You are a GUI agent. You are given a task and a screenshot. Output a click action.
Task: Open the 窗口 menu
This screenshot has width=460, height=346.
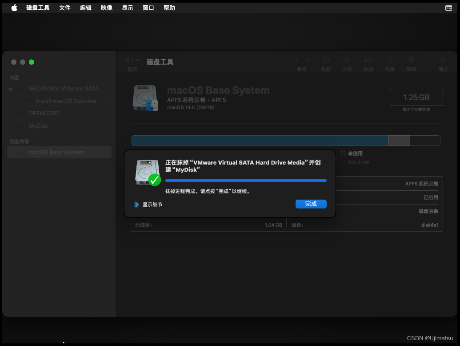[x=148, y=8]
